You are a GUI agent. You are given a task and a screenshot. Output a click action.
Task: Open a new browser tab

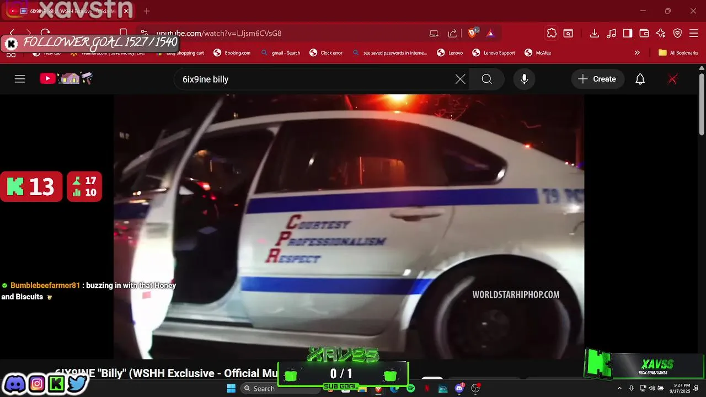click(147, 11)
